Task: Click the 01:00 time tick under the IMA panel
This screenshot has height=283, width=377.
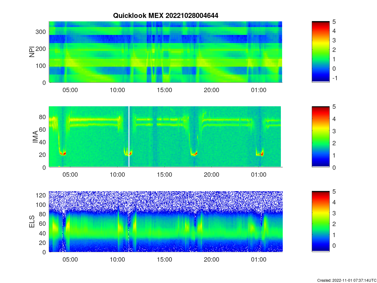Action: point(259,175)
